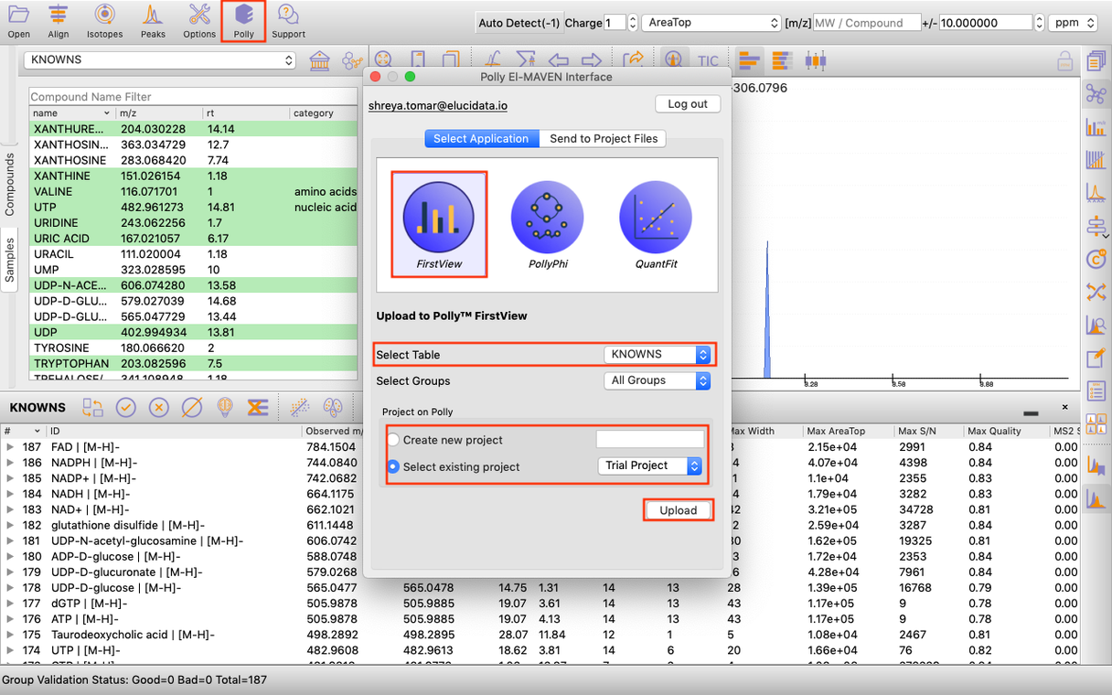Click the swap rows icon in KNOWNS table toolbar
This screenshot has height=695, width=1112.
coord(92,408)
